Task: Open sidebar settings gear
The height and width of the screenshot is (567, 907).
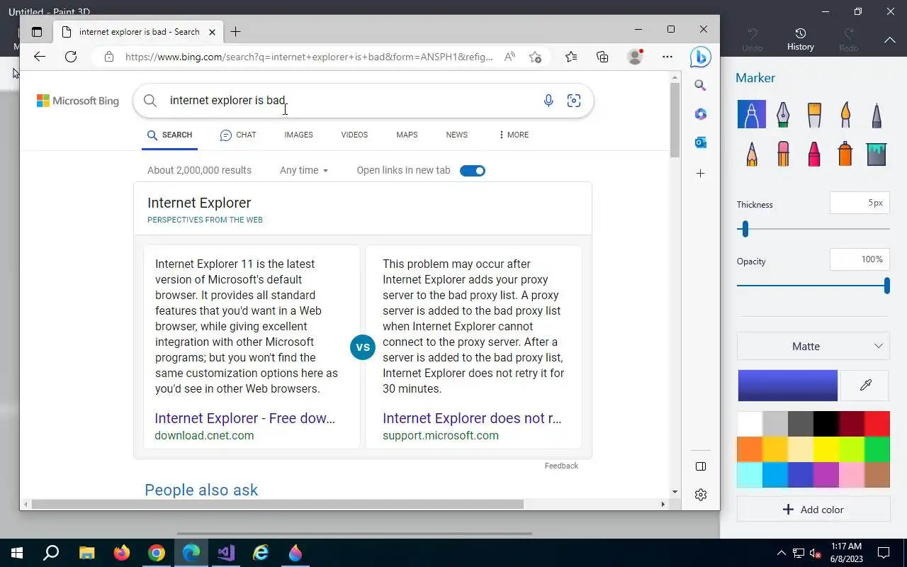Action: click(701, 495)
